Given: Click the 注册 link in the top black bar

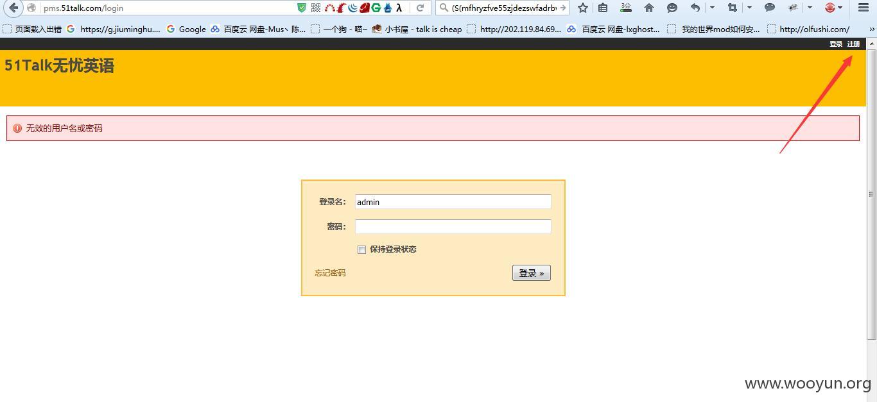Looking at the screenshot, I should [853, 44].
